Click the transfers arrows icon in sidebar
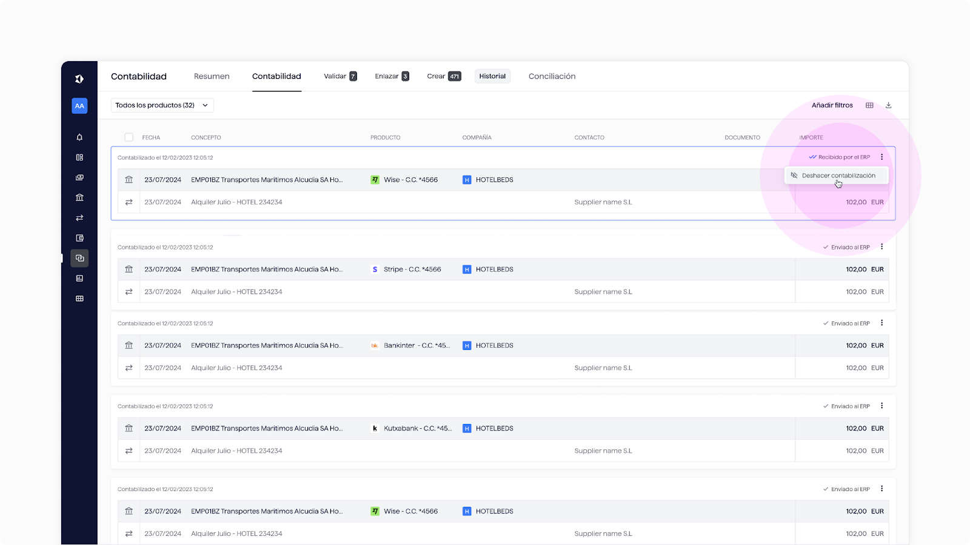Image resolution: width=970 pixels, height=545 pixels. [79, 218]
